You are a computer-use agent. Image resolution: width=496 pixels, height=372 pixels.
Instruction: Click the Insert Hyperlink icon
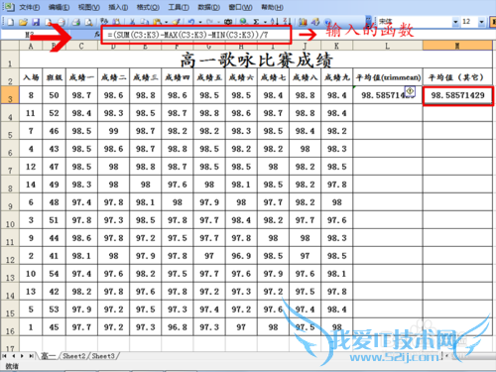(244, 22)
